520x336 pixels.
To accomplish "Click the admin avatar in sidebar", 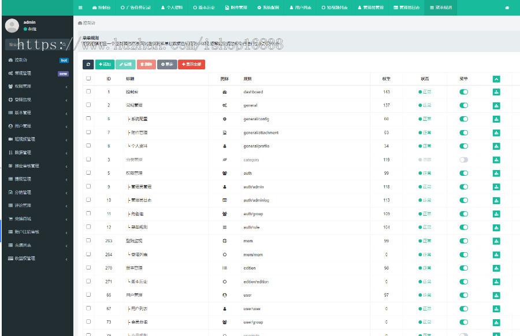I will (x=12, y=25).
